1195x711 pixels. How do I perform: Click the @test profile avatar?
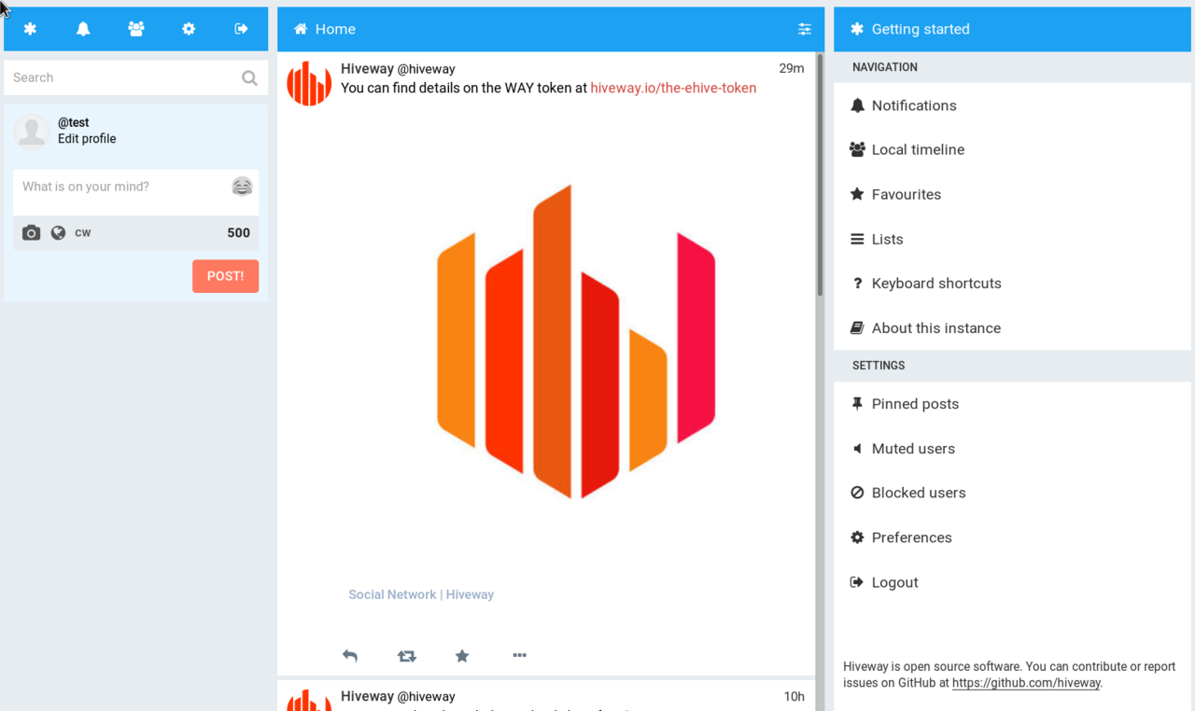click(32, 132)
